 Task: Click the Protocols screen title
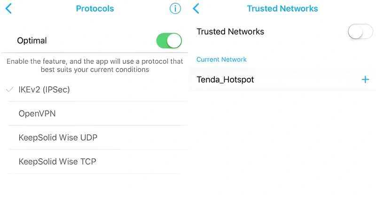(95, 8)
